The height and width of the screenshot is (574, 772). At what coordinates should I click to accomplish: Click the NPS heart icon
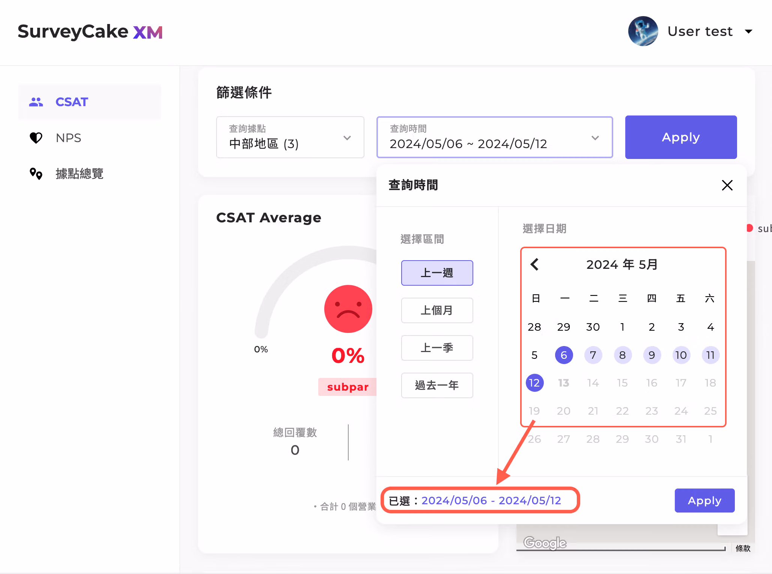(x=36, y=138)
